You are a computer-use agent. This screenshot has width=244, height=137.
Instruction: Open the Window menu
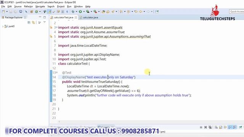78,6
